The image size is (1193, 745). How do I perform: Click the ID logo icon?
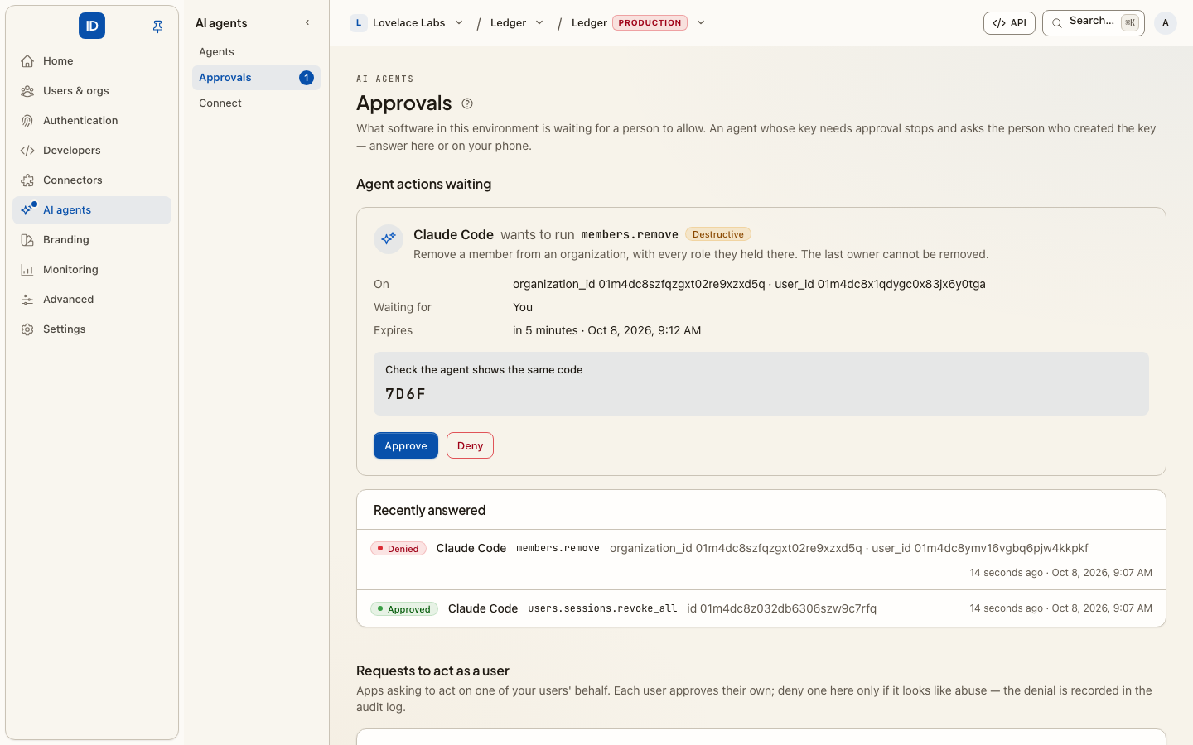(92, 26)
